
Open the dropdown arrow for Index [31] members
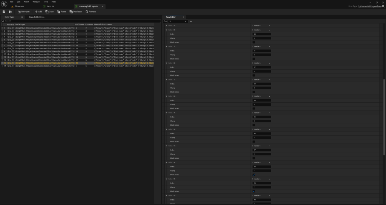coord(270,47)
